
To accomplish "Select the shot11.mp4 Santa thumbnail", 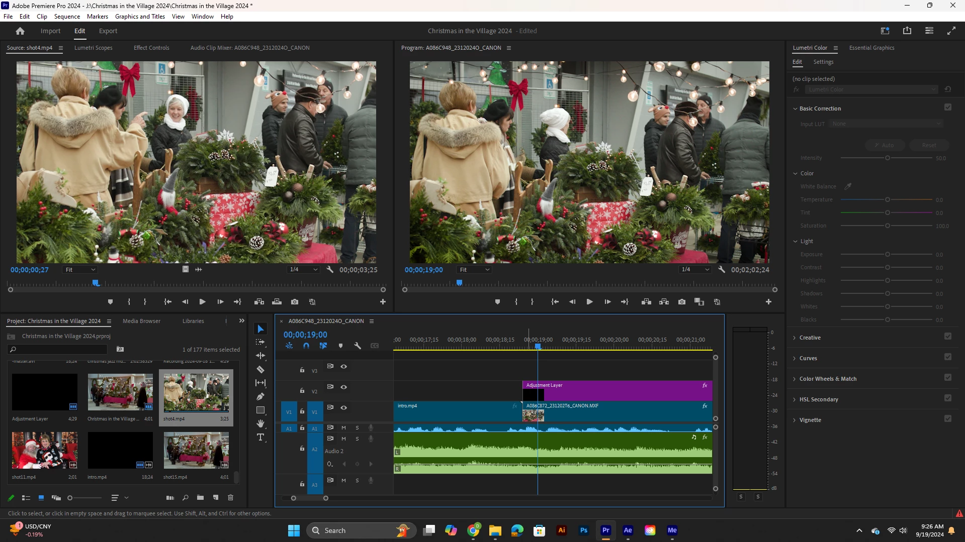I will [45, 450].
